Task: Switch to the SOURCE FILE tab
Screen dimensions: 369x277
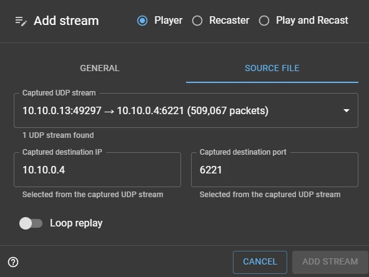Action: [272, 68]
